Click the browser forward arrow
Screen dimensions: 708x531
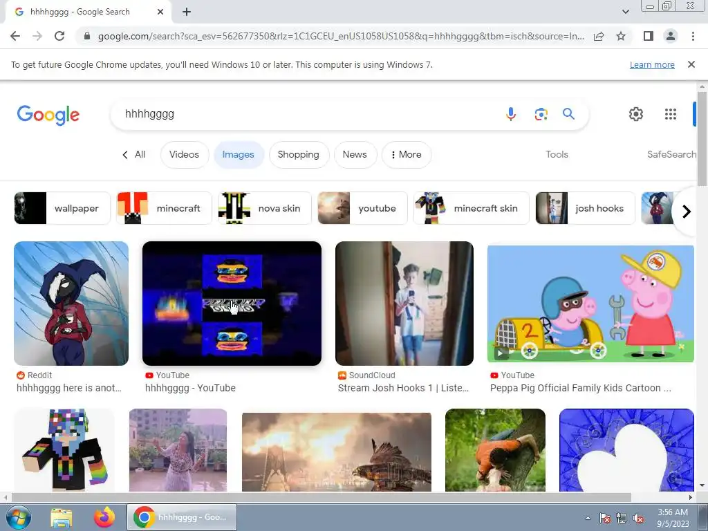[37, 36]
